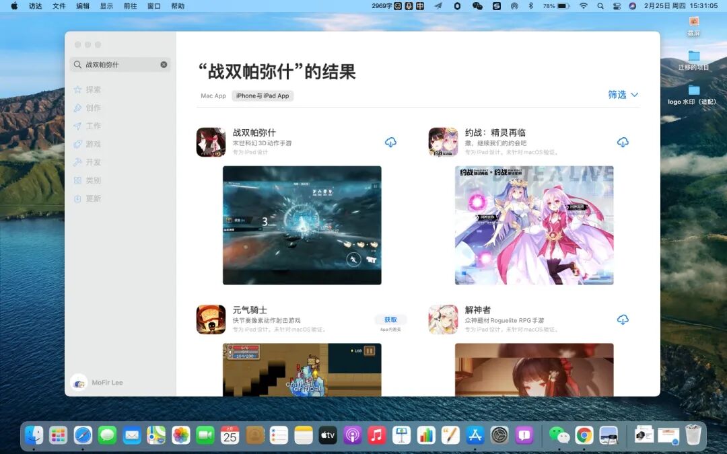The image size is (727, 454).
Task: Open the 元气骑士 app icon
Action: point(211,319)
